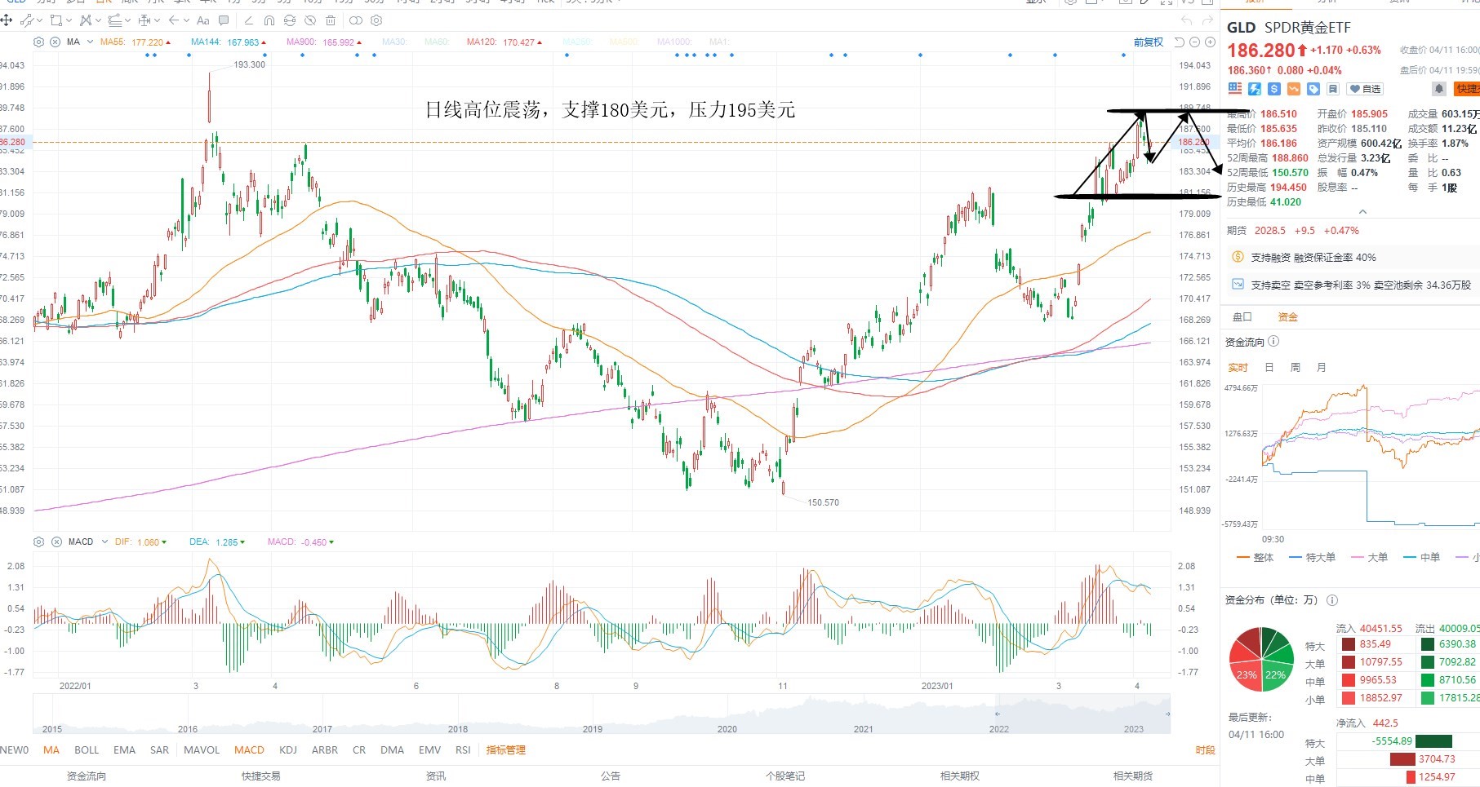This screenshot has width=1480, height=787.
Task: Open the stock notes icon
Action: click(1332, 88)
